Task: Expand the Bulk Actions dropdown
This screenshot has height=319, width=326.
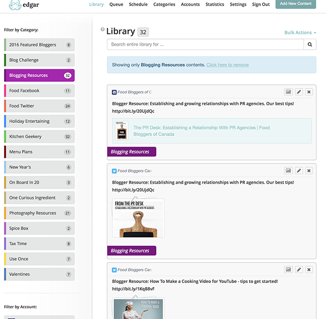Action: pyautogui.click(x=300, y=33)
